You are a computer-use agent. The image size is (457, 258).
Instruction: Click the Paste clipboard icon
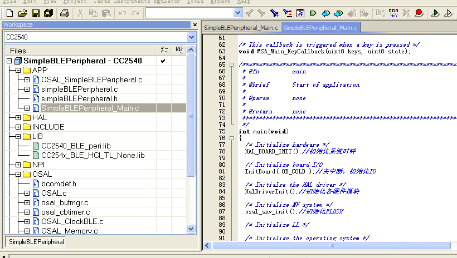pyautogui.click(x=106, y=13)
